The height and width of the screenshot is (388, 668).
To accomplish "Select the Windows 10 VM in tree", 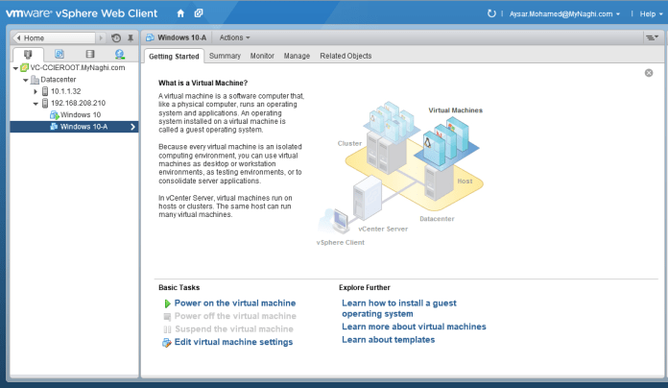I will point(80,114).
